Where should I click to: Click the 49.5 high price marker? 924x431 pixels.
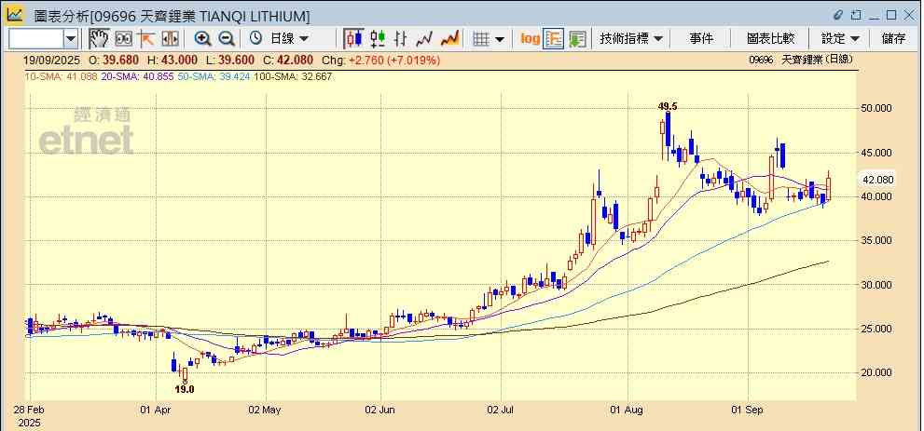pyautogui.click(x=668, y=106)
